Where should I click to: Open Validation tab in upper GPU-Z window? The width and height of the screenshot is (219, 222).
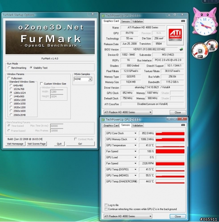[138, 21]
